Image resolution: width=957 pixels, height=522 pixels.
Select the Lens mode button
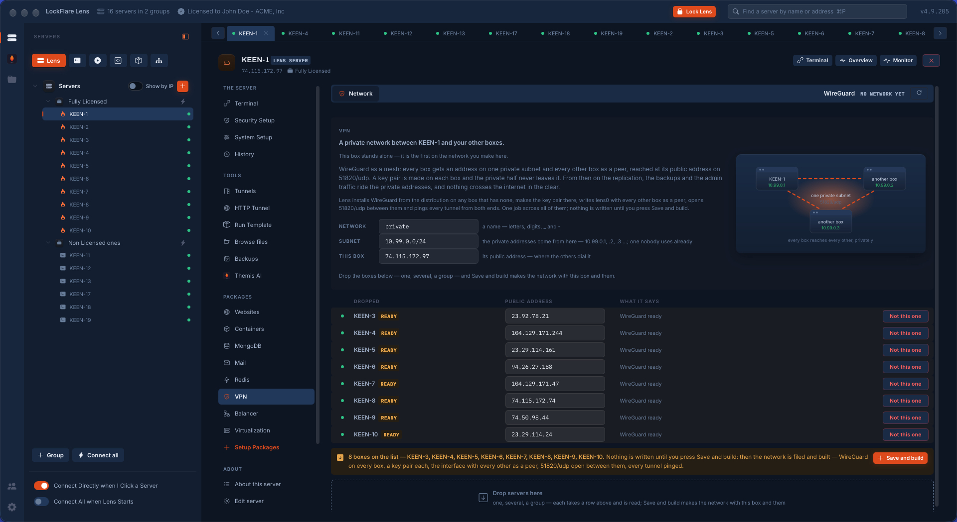click(49, 61)
